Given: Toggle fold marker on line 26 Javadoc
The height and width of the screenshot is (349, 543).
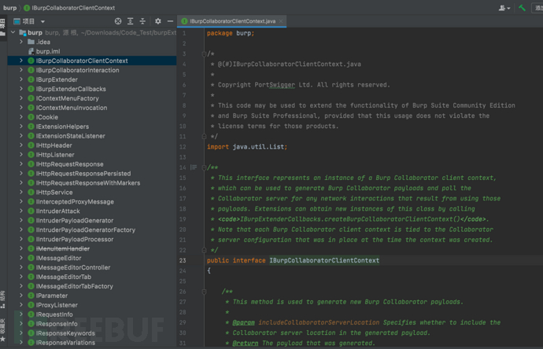Looking at the screenshot, I should 203,291.
